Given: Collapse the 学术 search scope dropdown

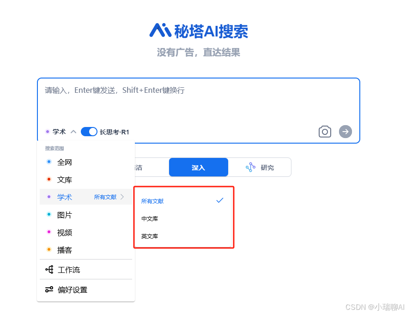Looking at the screenshot, I should pyautogui.click(x=73, y=132).
